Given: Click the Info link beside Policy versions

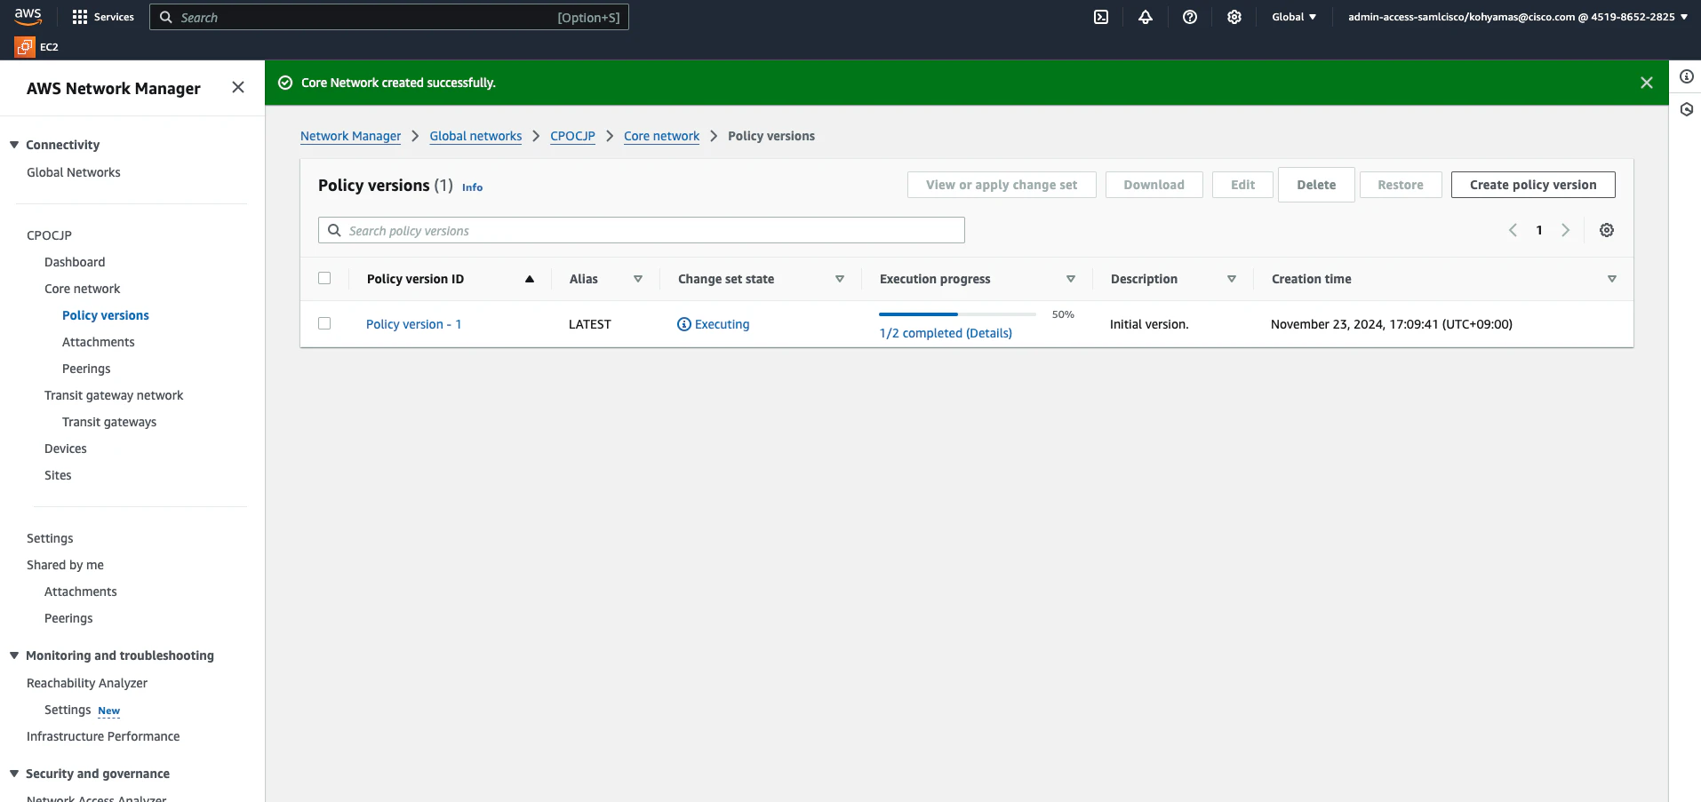Looking at the screenshot, I should tap(472, 187).
